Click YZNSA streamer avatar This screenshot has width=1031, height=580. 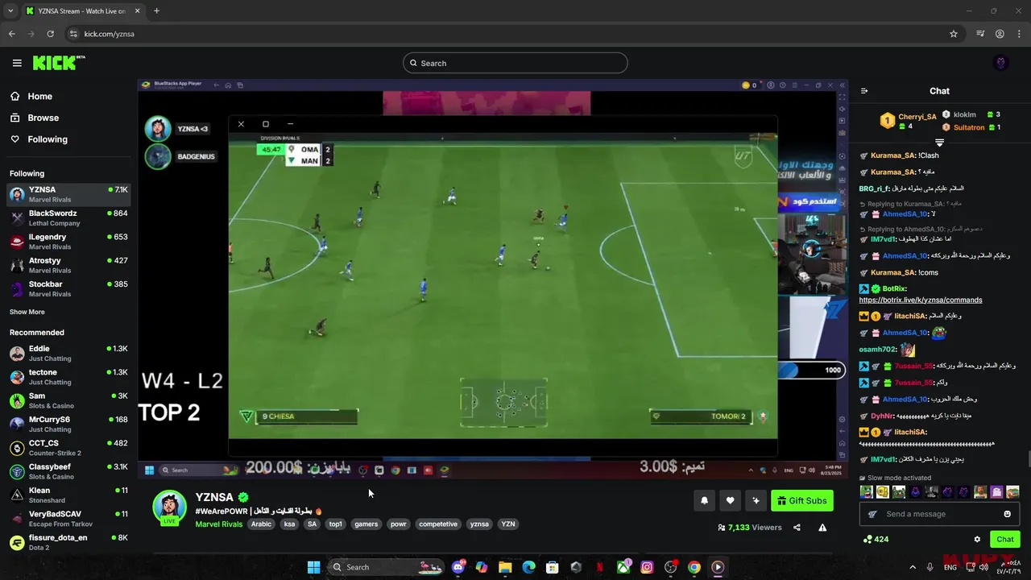[170, 507]
